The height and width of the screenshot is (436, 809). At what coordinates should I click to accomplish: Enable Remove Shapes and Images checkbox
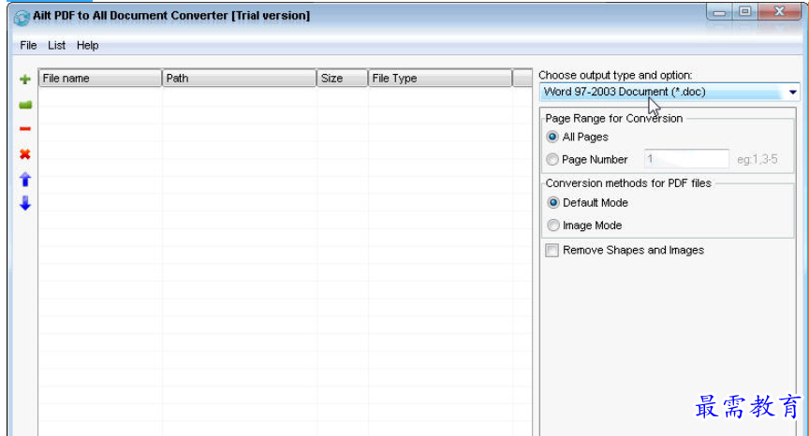point(552,250)
